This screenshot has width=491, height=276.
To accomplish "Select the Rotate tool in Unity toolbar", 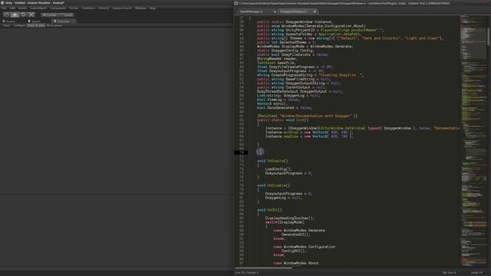I will point(23,15).
